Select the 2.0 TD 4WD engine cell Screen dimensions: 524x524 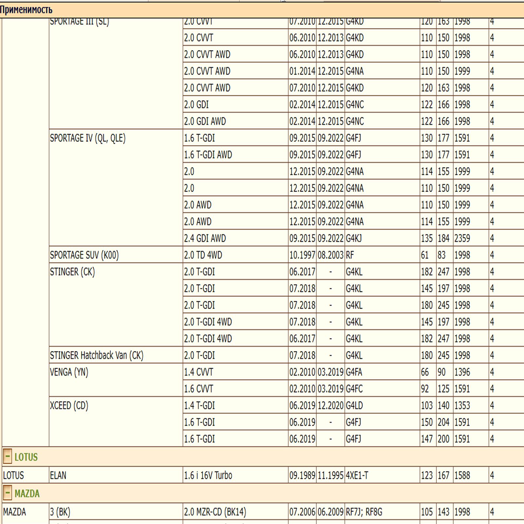click(x=203, y=255)
